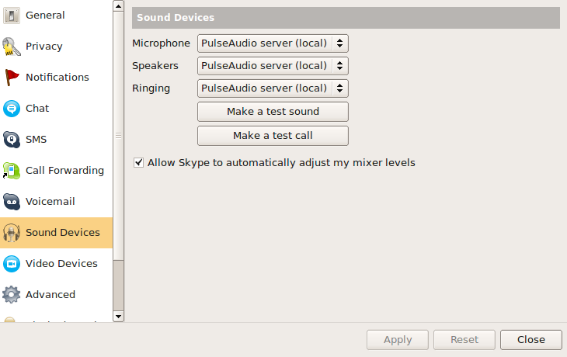Open the SMS settings
567x357 pixels.
point(37,140)
